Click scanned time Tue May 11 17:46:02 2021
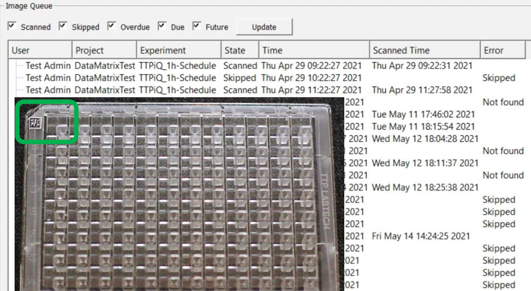 click(424, 114)
